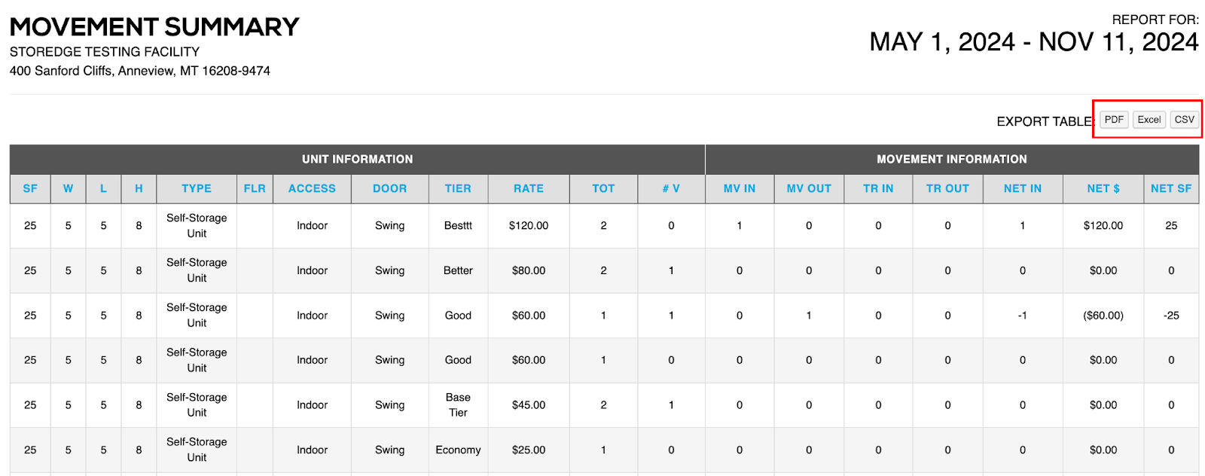Screen dimensions: 1205x476
Task: Export table as PDF
Action: (1114, 120)
